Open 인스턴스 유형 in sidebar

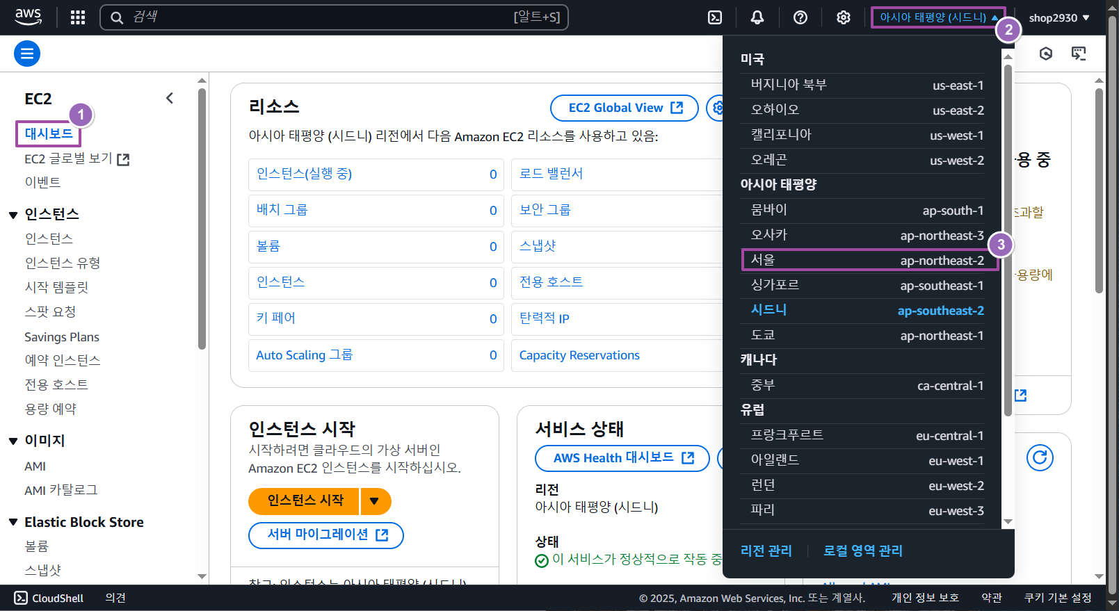click(x=63, y=263)
